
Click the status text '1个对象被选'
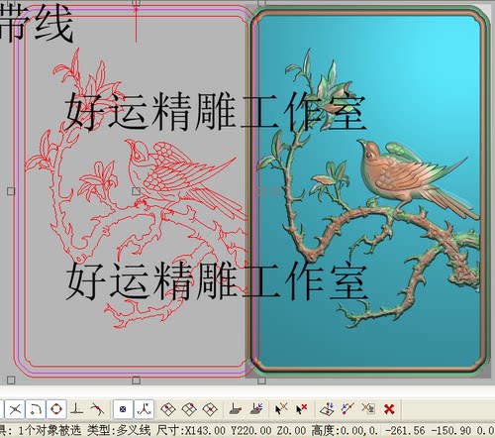pyautogui.click(x=49, y=430)
